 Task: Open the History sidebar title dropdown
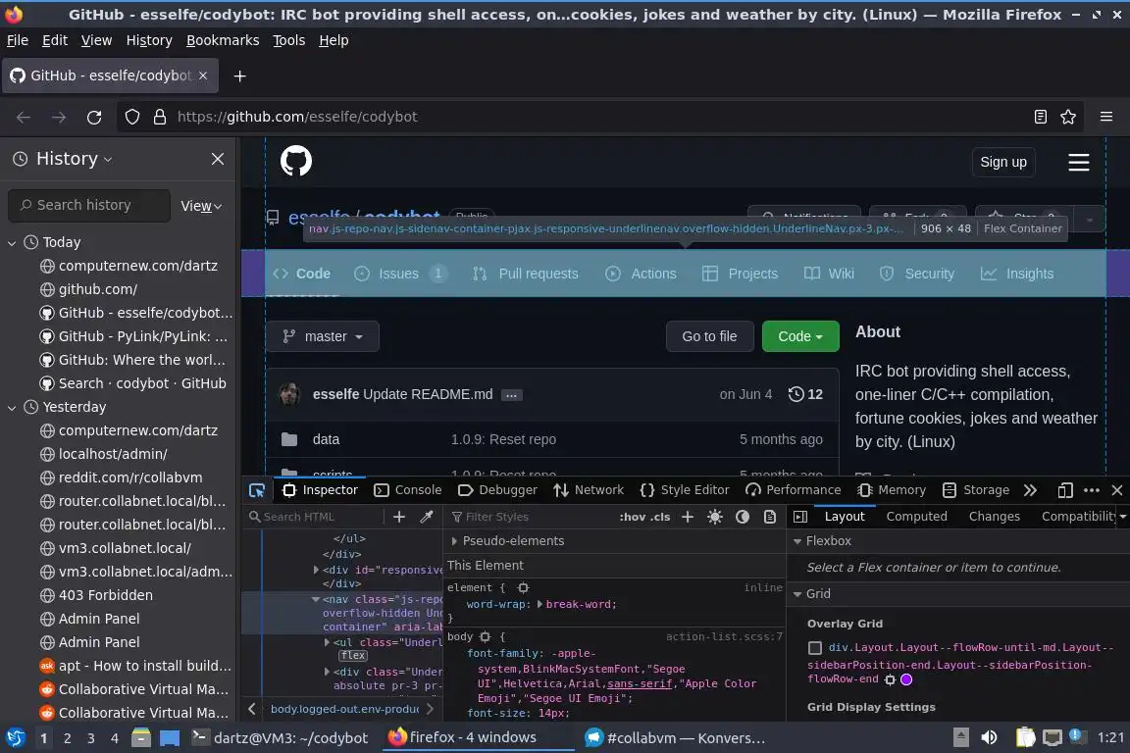pos(75,159)
